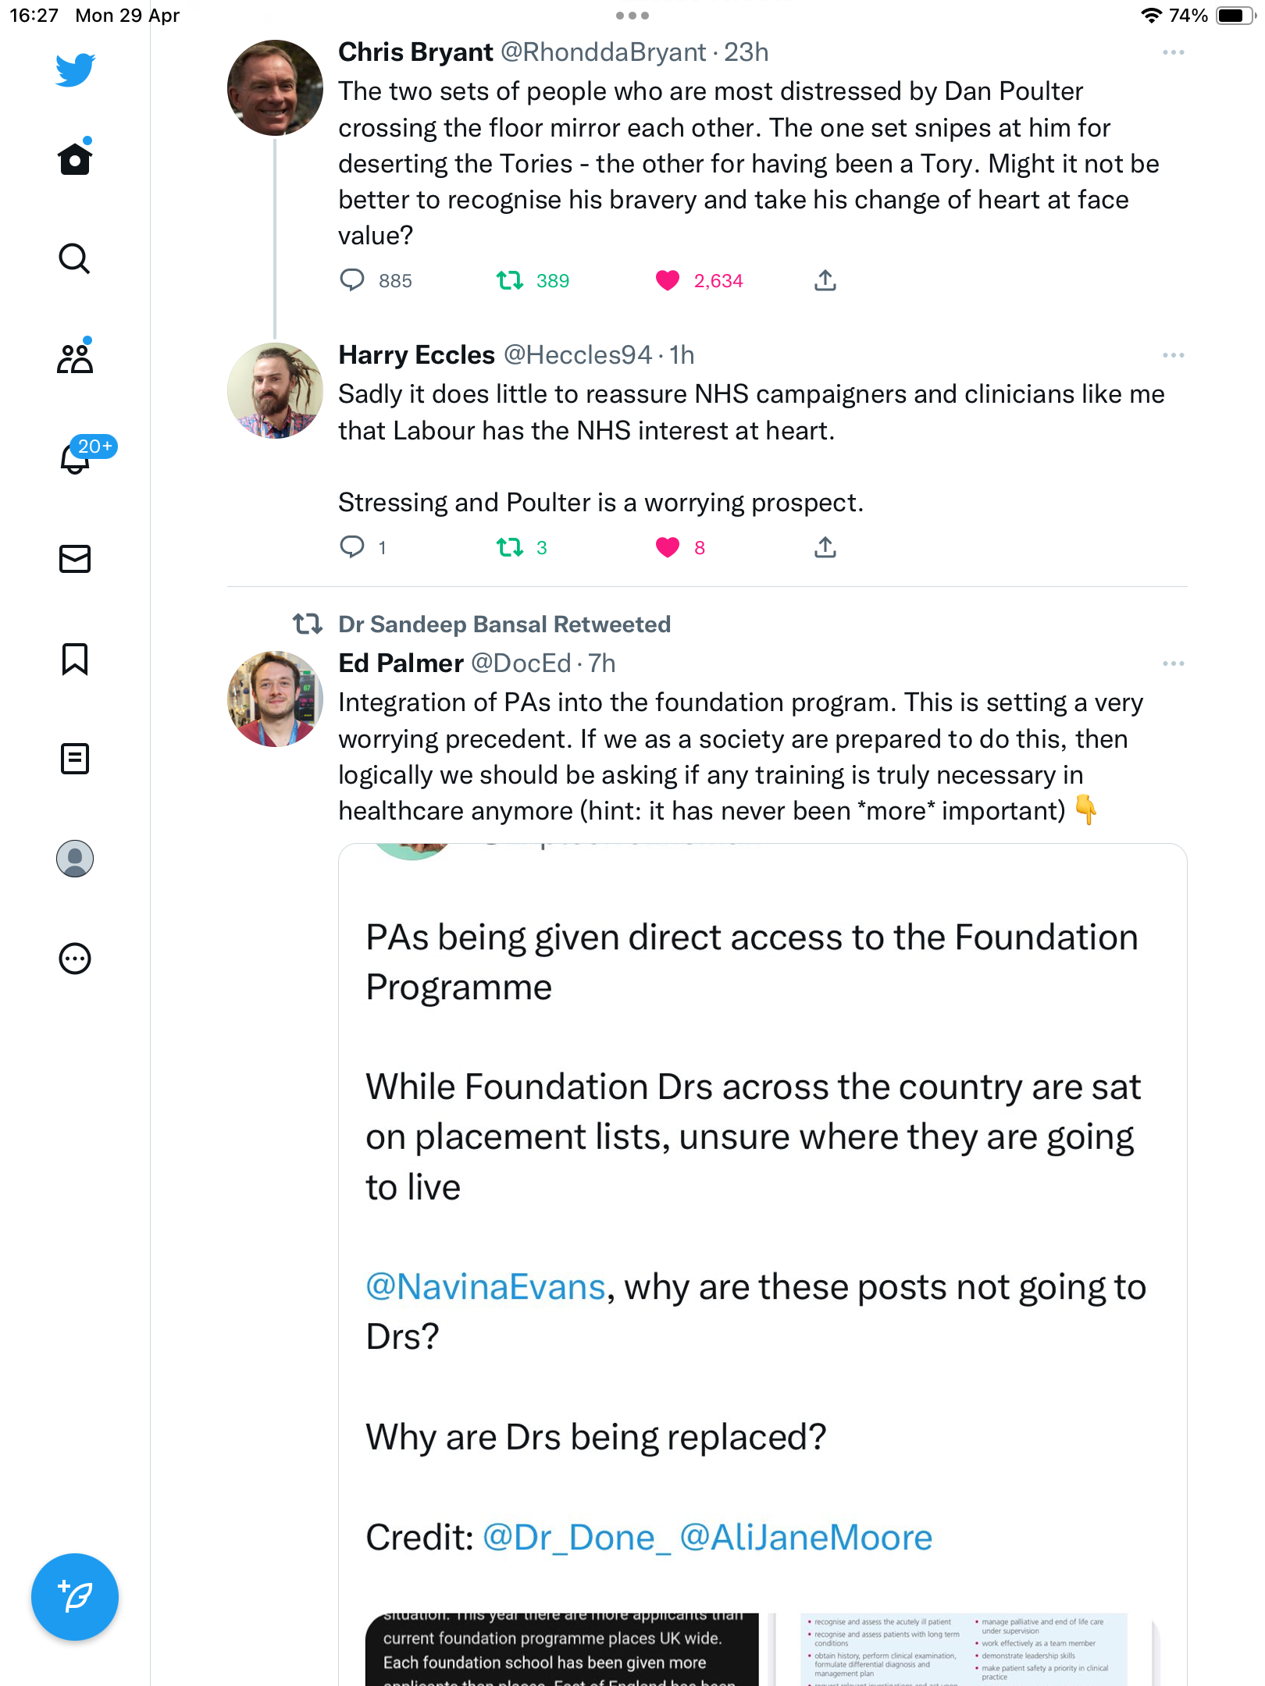1265x1686 pixels.
Task: Share Harry Eccles' tweet via share icon
Action: point(825,547)
